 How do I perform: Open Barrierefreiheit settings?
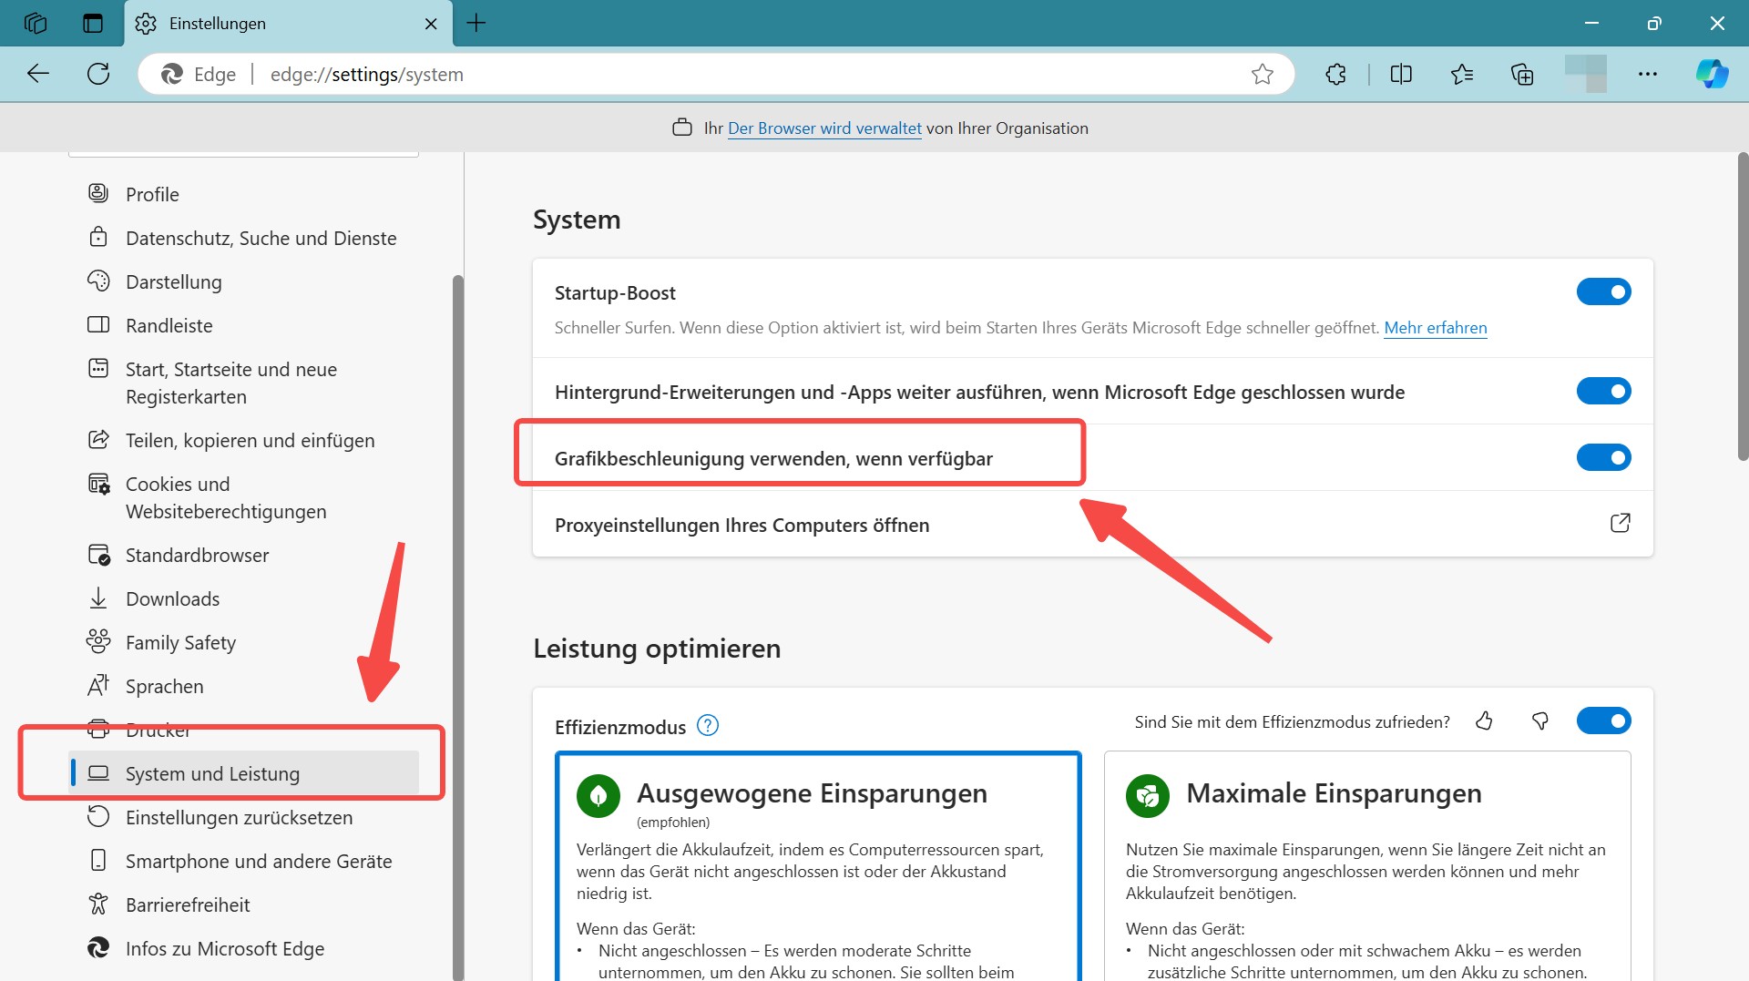[x=244, y=904]
